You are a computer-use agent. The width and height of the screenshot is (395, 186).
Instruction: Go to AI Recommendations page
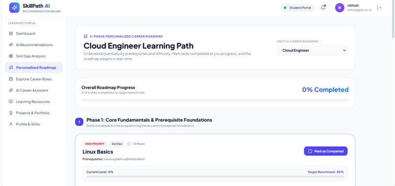34,45
